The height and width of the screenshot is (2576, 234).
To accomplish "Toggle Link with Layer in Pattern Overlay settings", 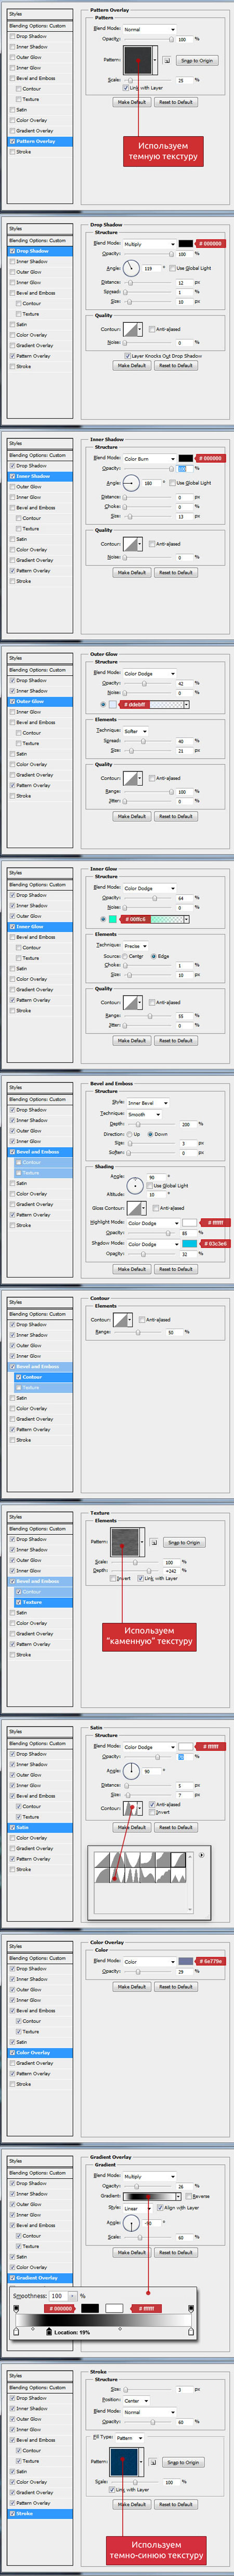I will 125,88.
